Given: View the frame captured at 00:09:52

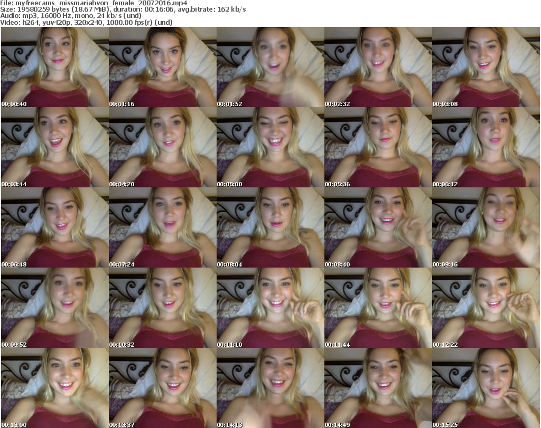Looking at the screenshot, I should click(55, 308).
